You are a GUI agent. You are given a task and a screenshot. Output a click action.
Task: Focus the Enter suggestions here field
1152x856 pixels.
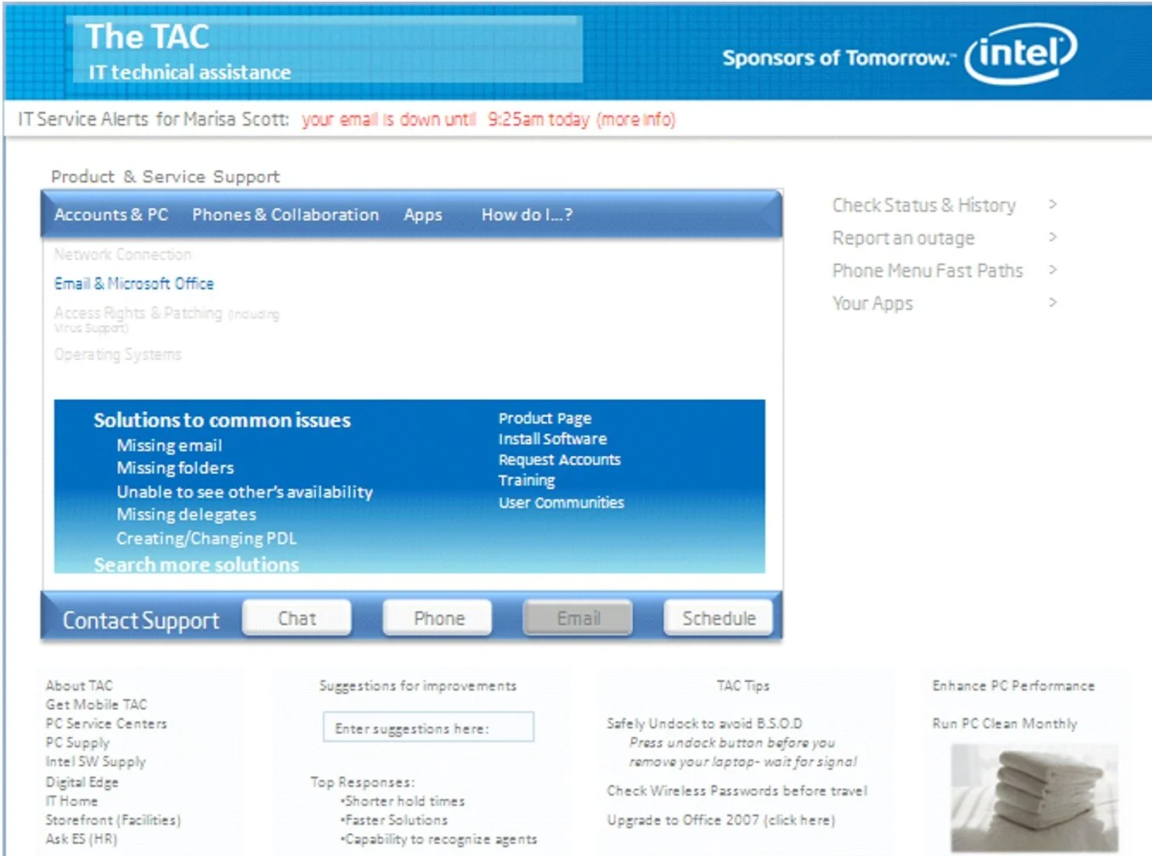coord(428,727)
